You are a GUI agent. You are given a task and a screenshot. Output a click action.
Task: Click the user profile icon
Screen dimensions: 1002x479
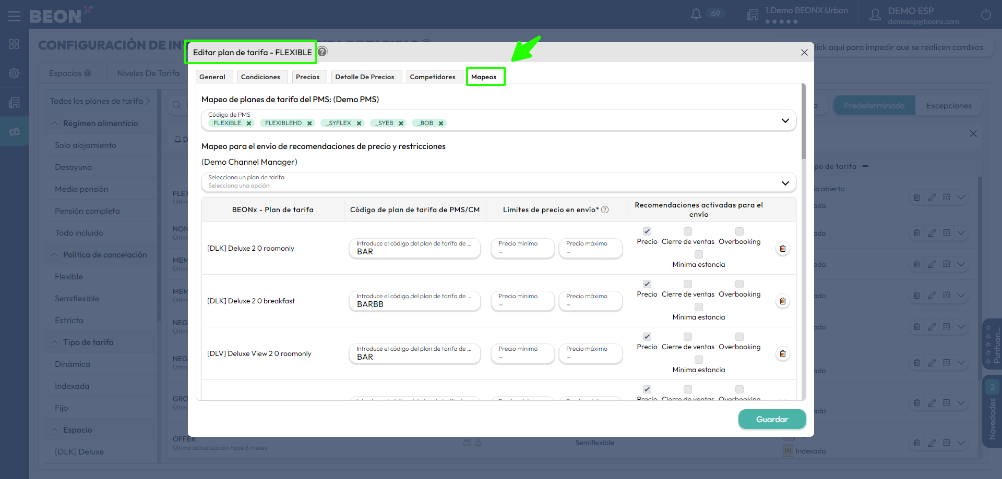click(x=875, y=15)
